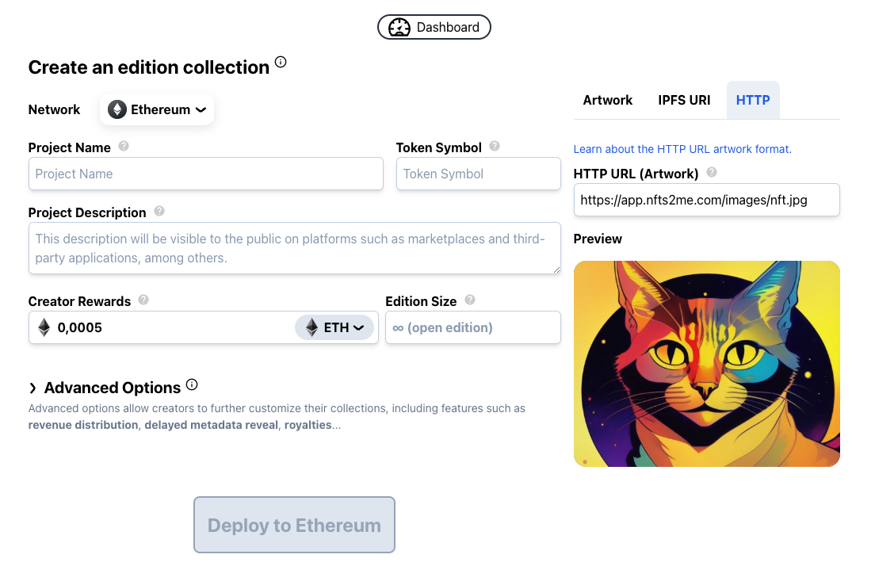Image resolution: width=875 pixels, height=562 pixels.
Task: Select the HTTP tab
Action: pos(753,100)
